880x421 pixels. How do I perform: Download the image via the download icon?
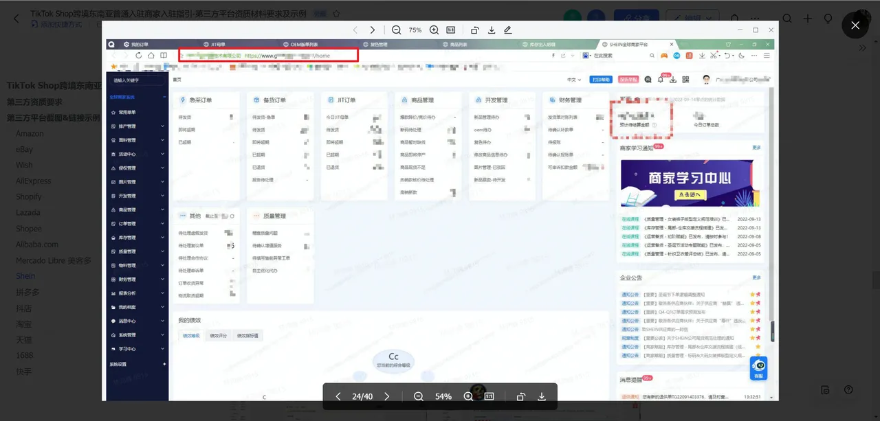click(492, 30)
